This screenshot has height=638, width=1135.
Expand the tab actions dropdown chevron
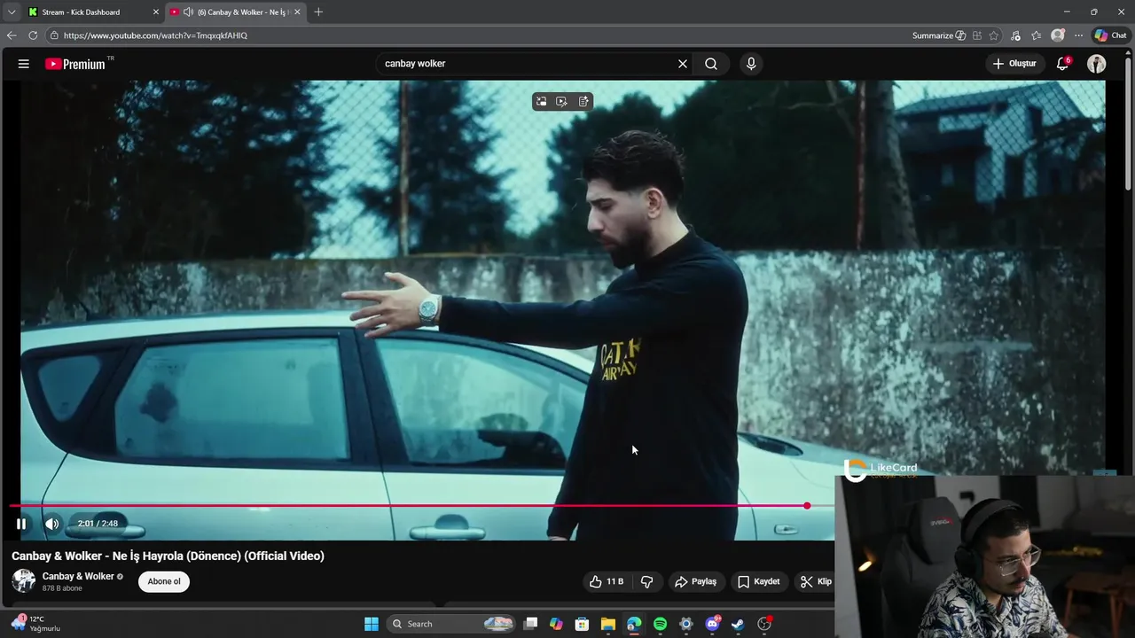click(12, 12)
